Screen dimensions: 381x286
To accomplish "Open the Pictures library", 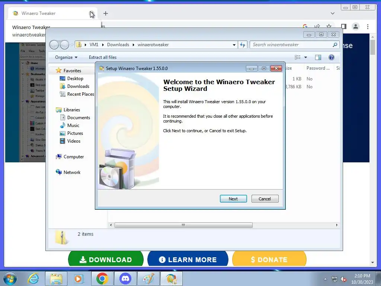I will (75, 133).
